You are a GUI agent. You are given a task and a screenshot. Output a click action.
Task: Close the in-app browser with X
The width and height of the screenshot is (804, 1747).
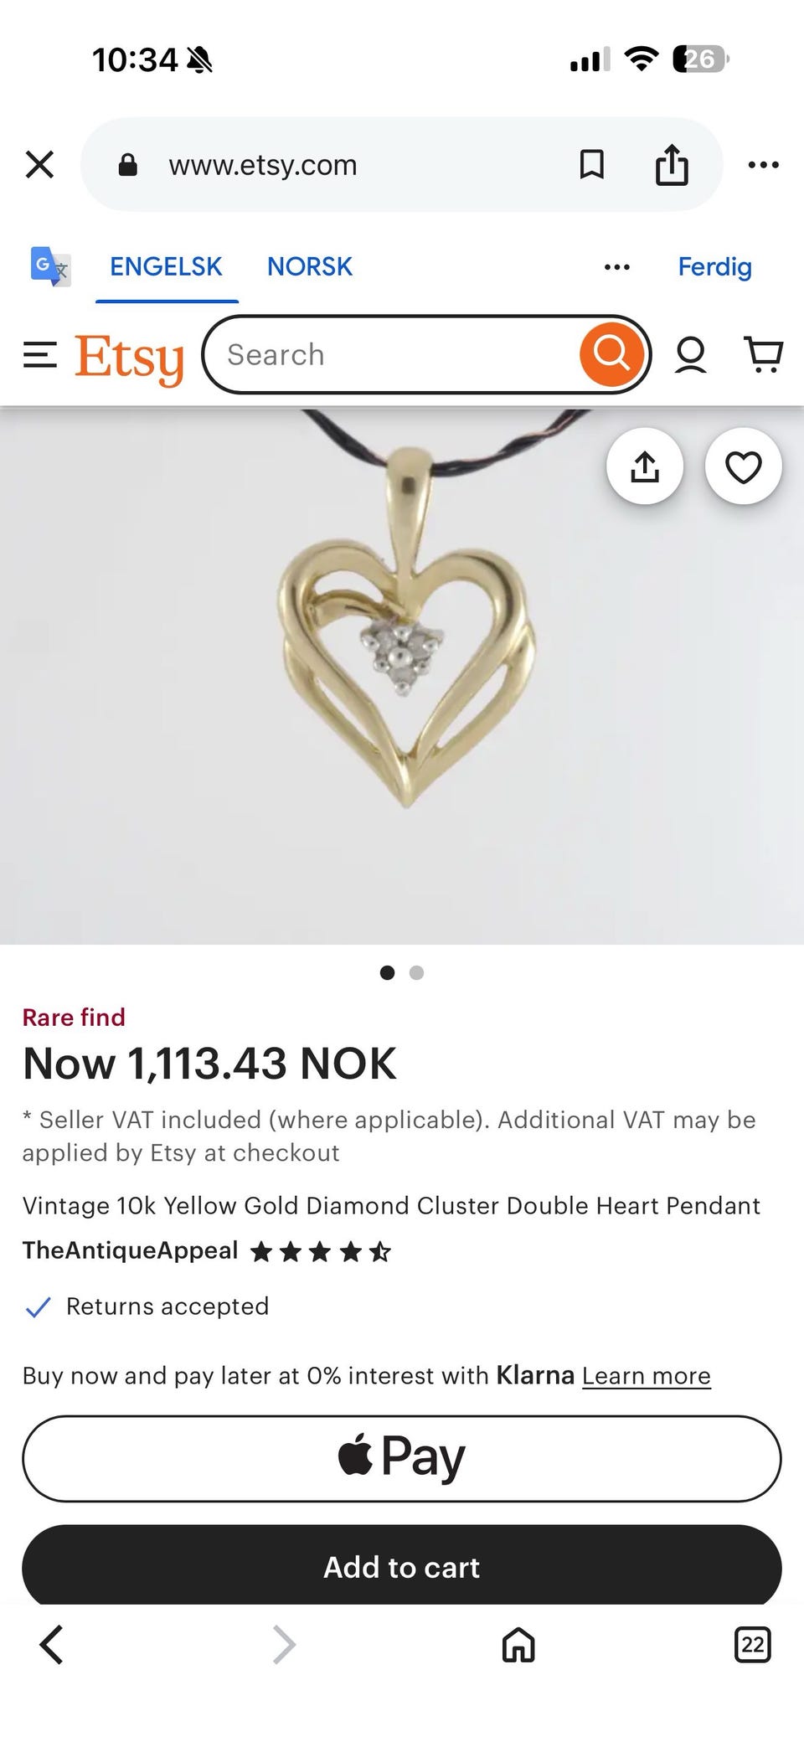(39, 165)
